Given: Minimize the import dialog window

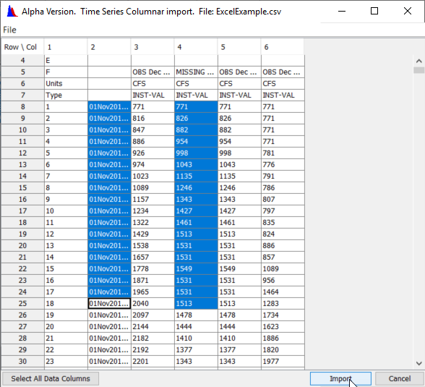Looking at the screenshot, I should [342, 11].
